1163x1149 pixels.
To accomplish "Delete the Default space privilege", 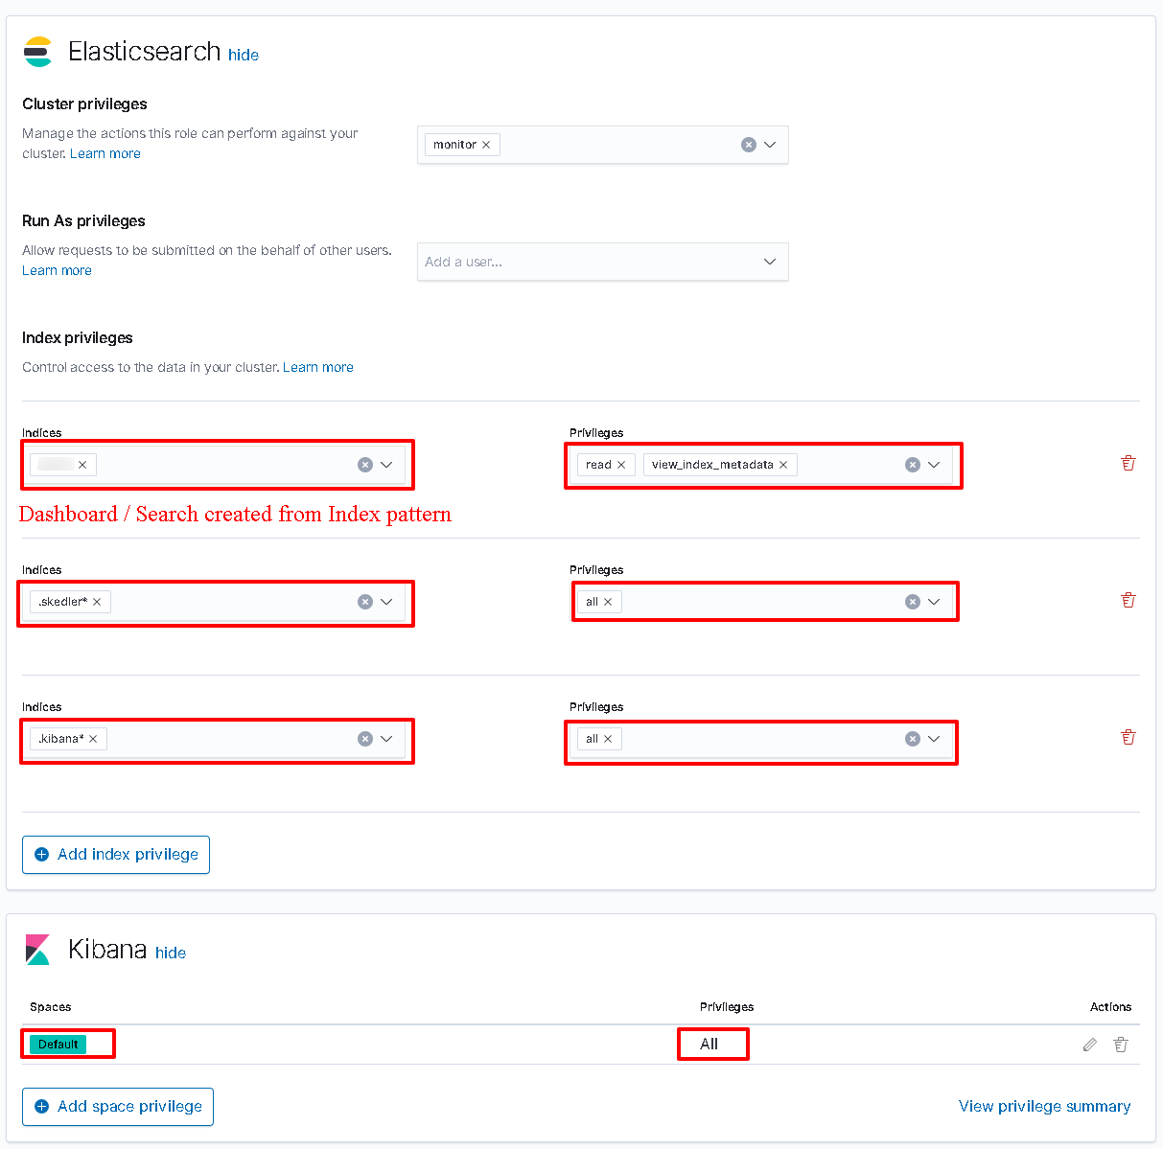I will pyautogui.click(x=1121, y=1045).
